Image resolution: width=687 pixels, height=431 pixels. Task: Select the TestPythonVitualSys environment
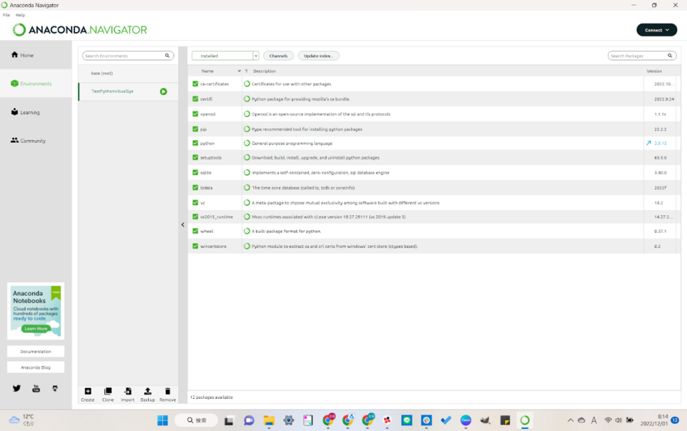[x=129, y=92]
